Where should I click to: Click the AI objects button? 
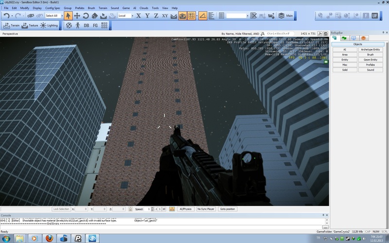(345, 50)
